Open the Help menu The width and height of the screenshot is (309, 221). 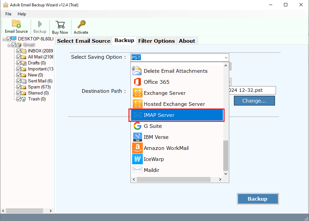(x=22, y=14)
